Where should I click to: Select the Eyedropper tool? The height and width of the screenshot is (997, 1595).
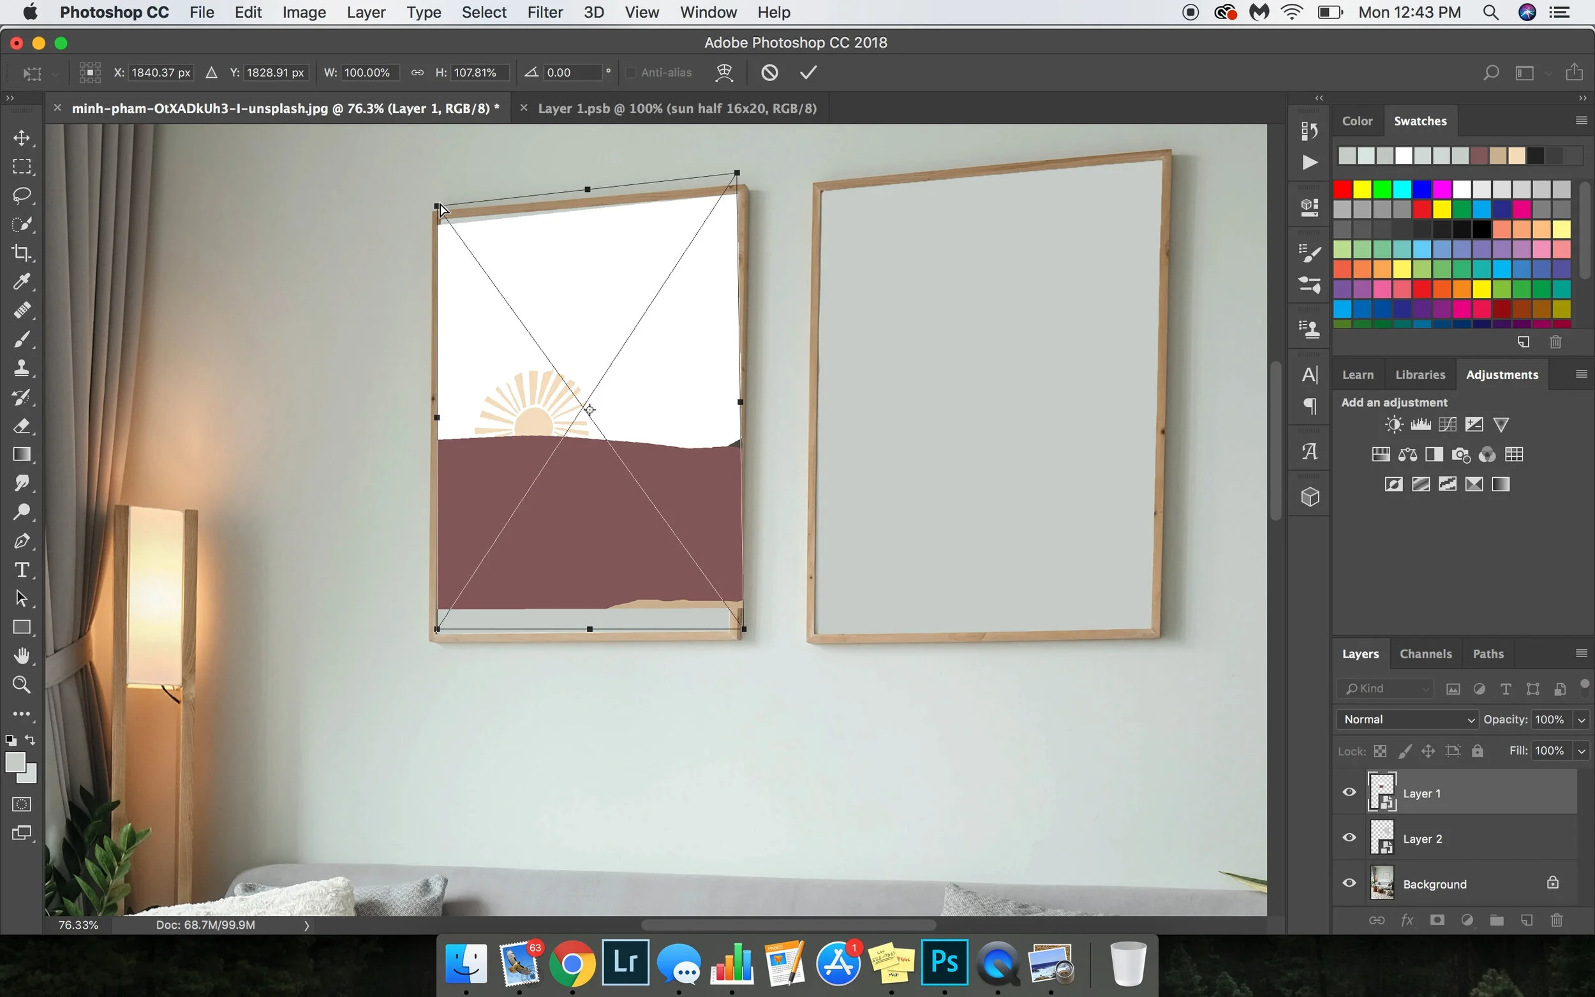pos(22,282)
